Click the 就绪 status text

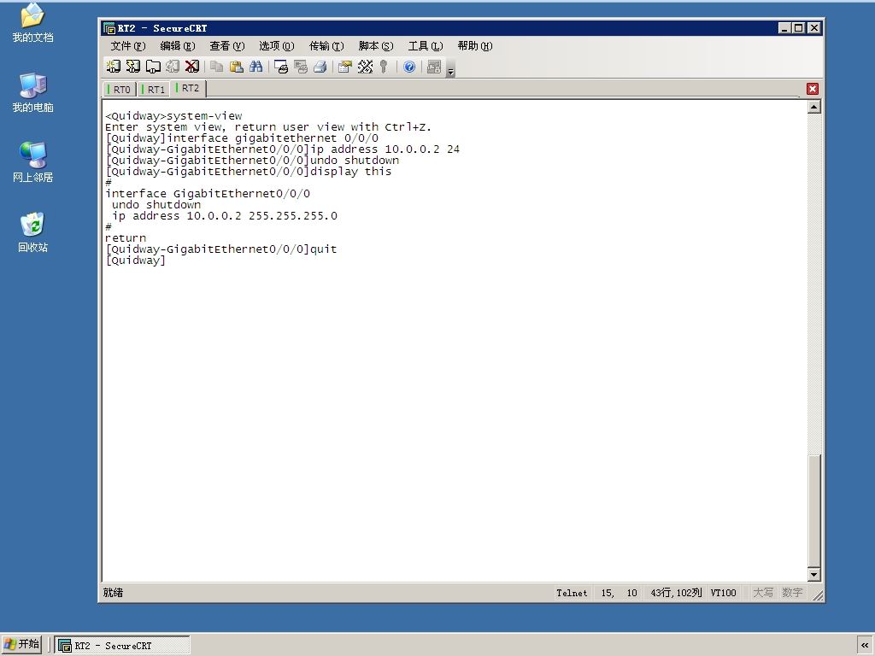click(114, 593)
